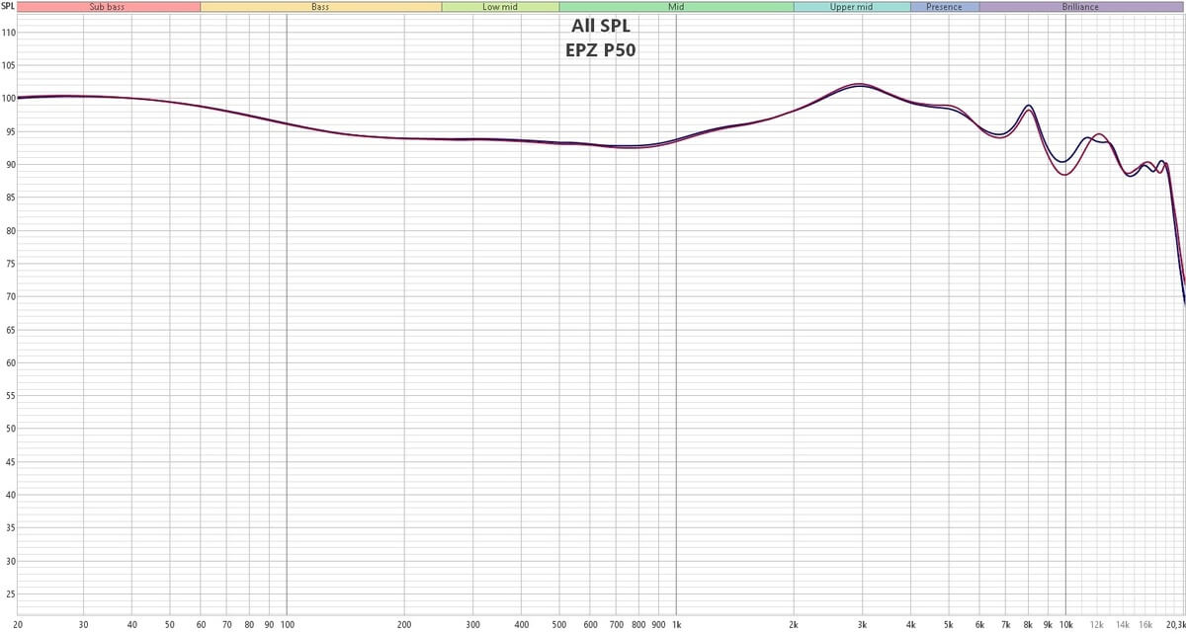
Task: Click the 25 dB label on vertical axis
Action: click(8, 594)
